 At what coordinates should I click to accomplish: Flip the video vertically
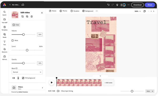pos(18,78)
